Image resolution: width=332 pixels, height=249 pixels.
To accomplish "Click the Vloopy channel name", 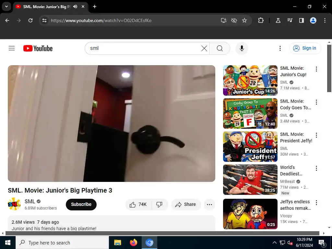I will [286, 216].
